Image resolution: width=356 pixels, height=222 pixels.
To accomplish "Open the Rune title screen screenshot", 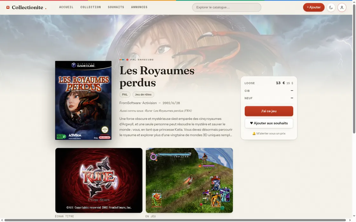I will 99,180.
